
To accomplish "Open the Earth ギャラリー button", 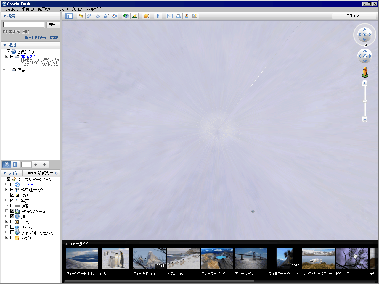I will (x=41, y=173).
